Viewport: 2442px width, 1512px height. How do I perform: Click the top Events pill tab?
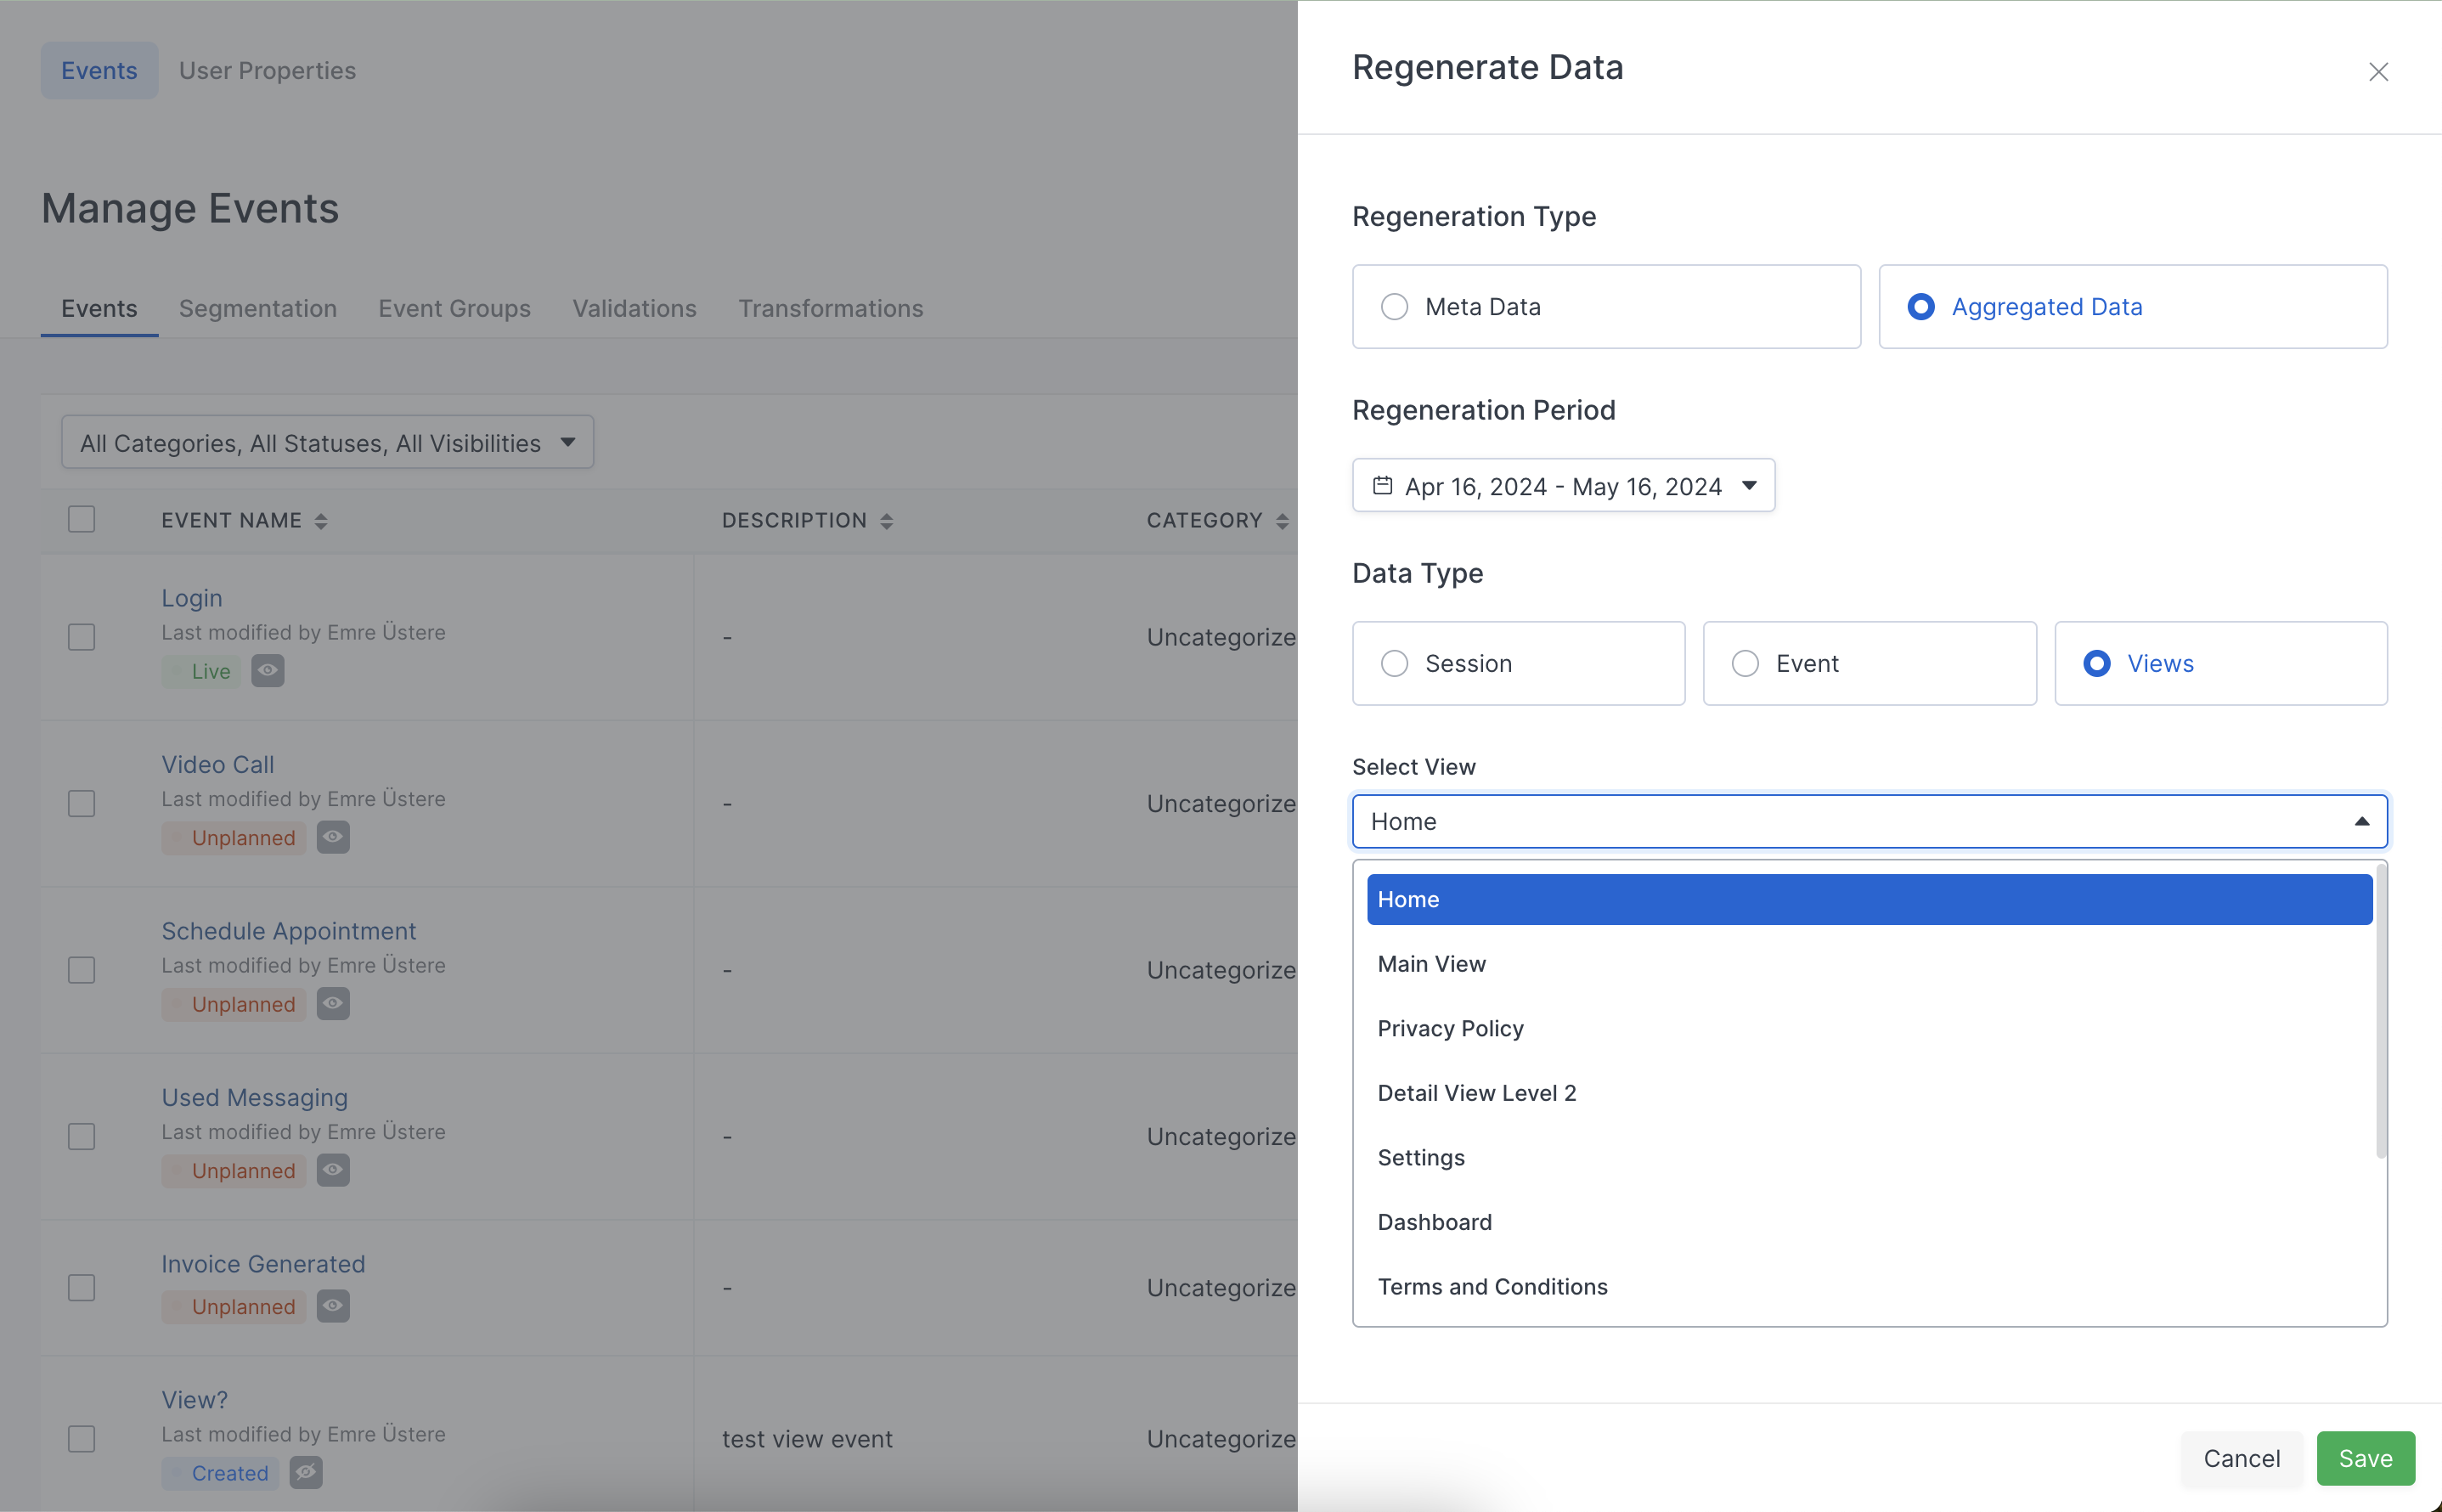point(99,70)
